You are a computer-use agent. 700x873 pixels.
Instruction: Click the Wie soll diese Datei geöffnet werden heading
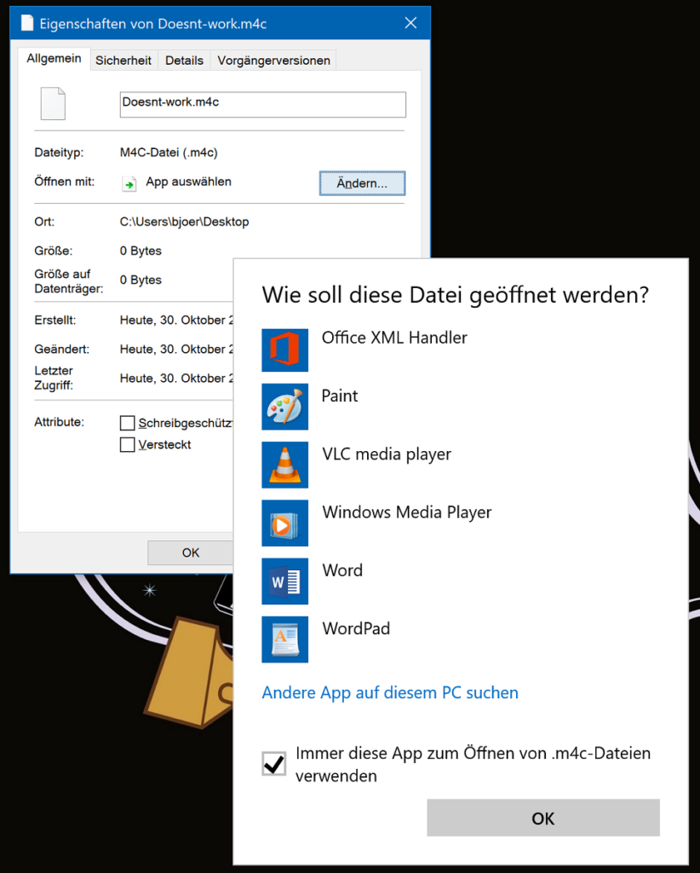pos(456,295)
